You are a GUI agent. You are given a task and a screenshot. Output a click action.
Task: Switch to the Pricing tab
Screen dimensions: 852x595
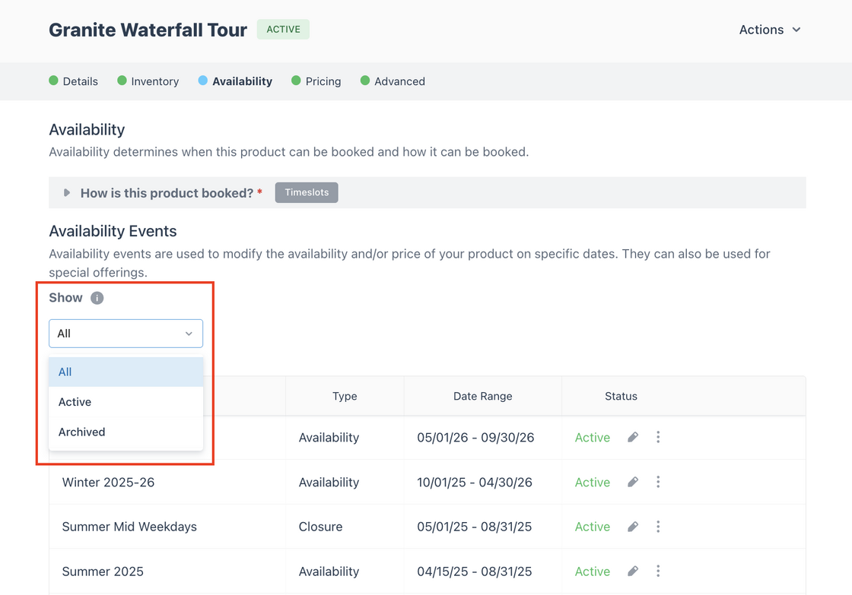(323, 81)
